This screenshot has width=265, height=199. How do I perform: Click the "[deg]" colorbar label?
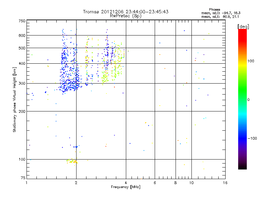(x=243, y=27)
